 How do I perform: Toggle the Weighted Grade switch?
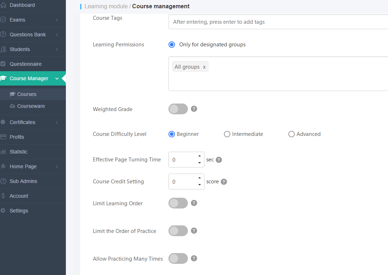coord(178,109)
